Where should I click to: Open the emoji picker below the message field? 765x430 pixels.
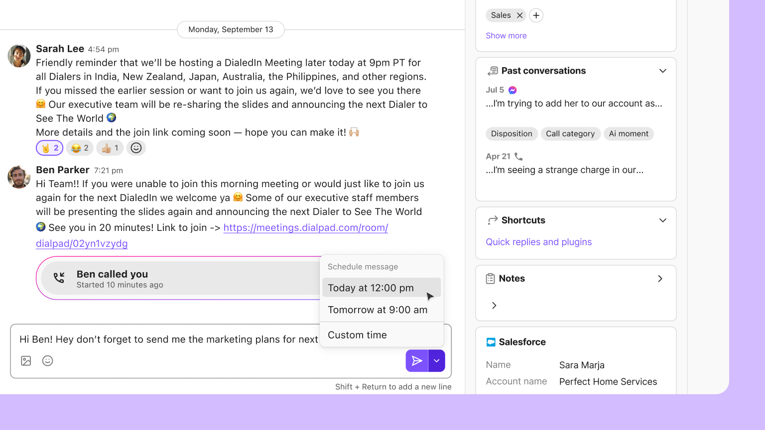[x=47, y=361]
